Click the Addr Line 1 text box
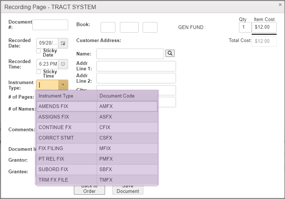This screenshot has height=199, width=285. click(x=136, y=66)
